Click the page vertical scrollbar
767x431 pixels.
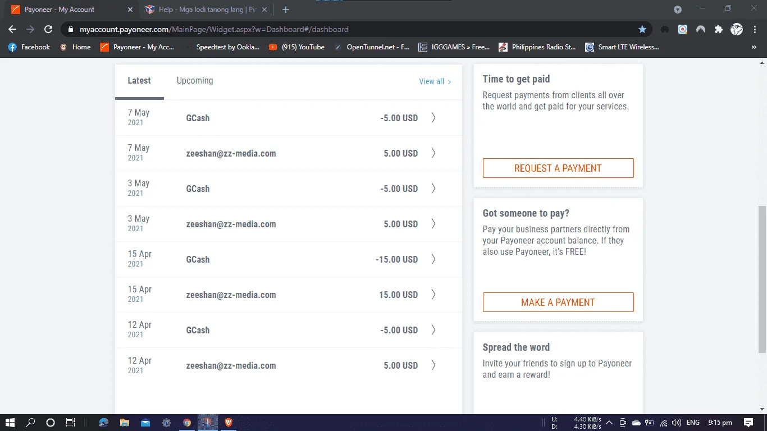click(762, 279)
